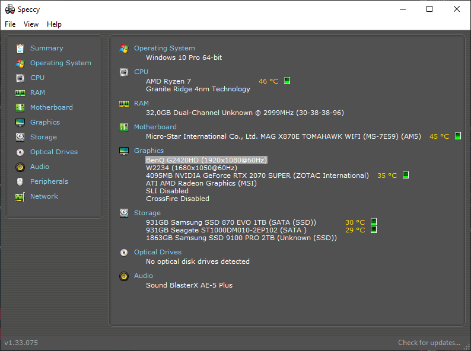Click the CPU temperature value 46 °C
471x351 pixels.
click(269, 81)
